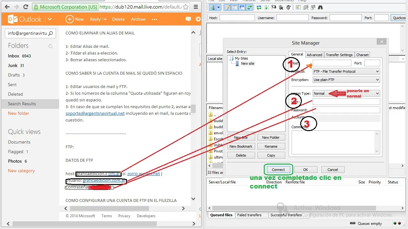Toggle local directory tree toolbar icon
408x229 pixels.
click(x=235, y=7)
